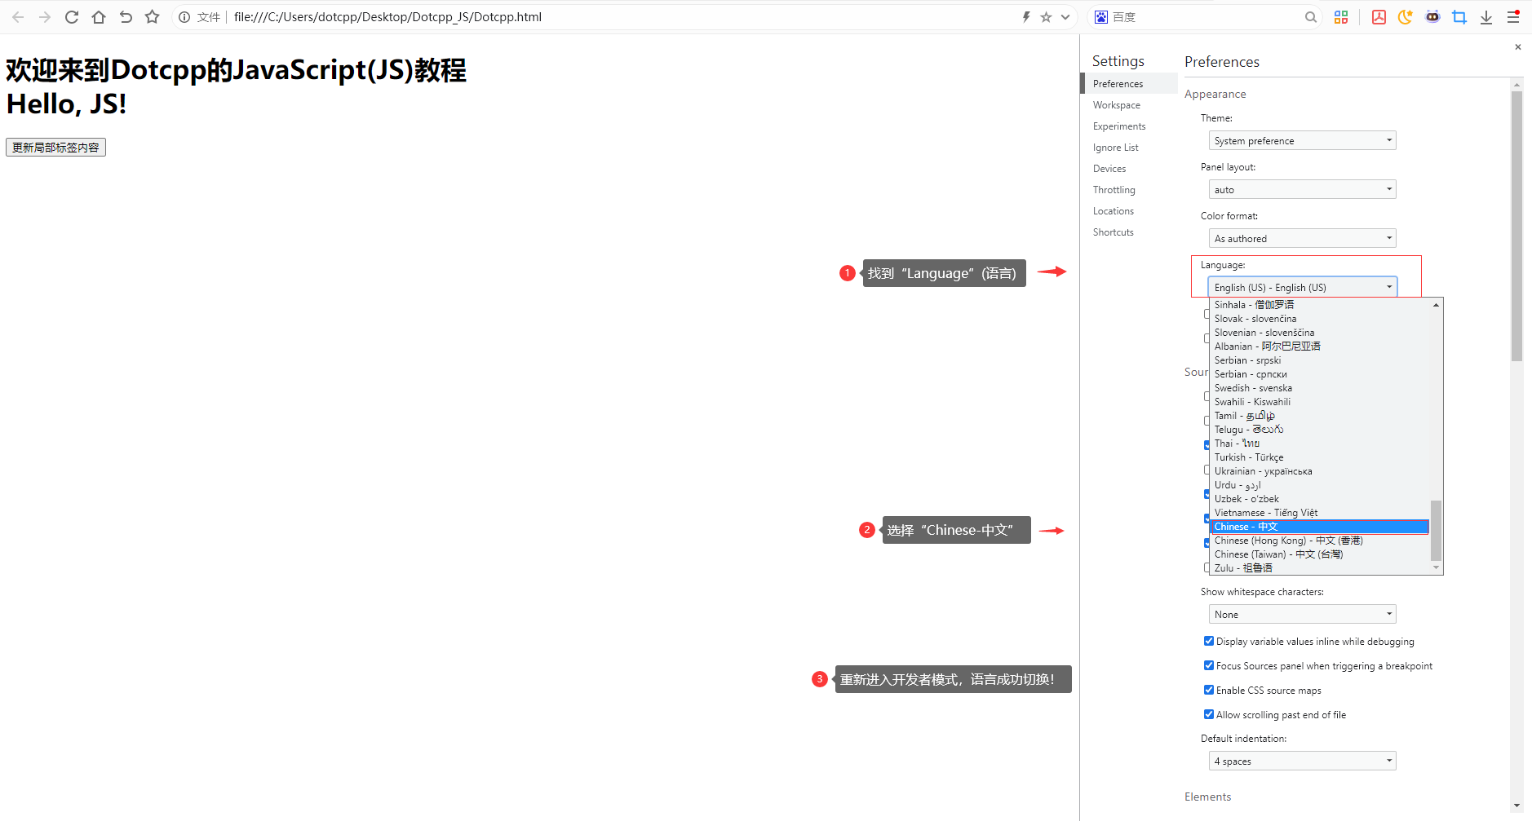Open the red PDF tool icon
Viewport: 1532px width, 821px height.
[x=1379, y=17]
